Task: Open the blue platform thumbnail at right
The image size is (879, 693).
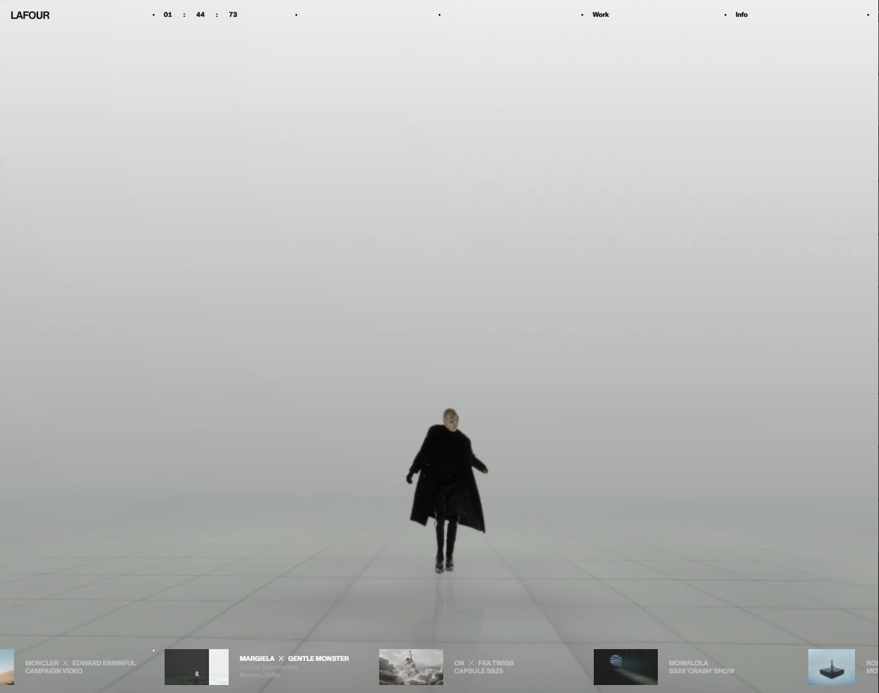Action: pyautogui.click(x=831, y=666)
